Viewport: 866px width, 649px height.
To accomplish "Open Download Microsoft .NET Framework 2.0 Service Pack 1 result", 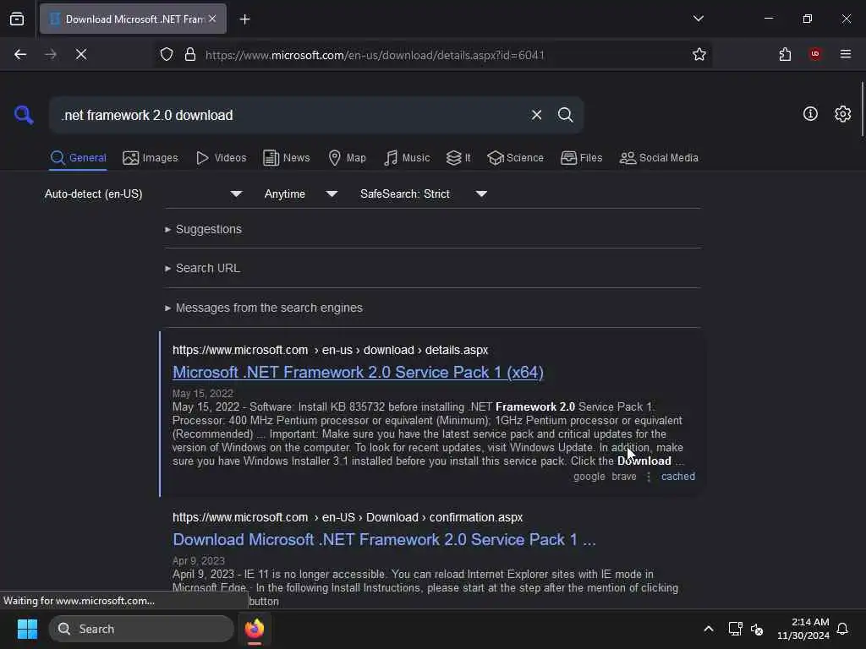I will [x=384, y=540].
